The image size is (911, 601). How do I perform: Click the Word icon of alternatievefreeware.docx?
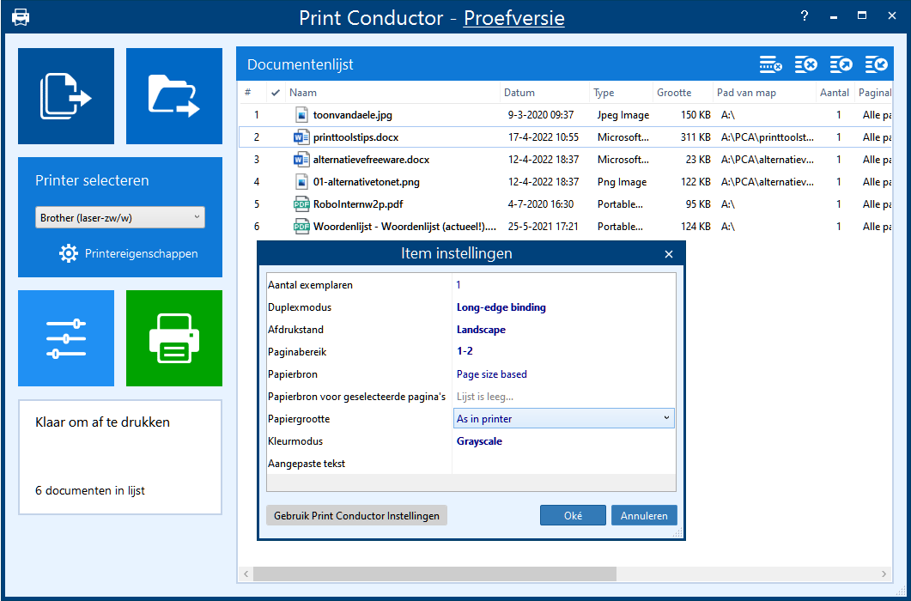(x=301, y=159)
